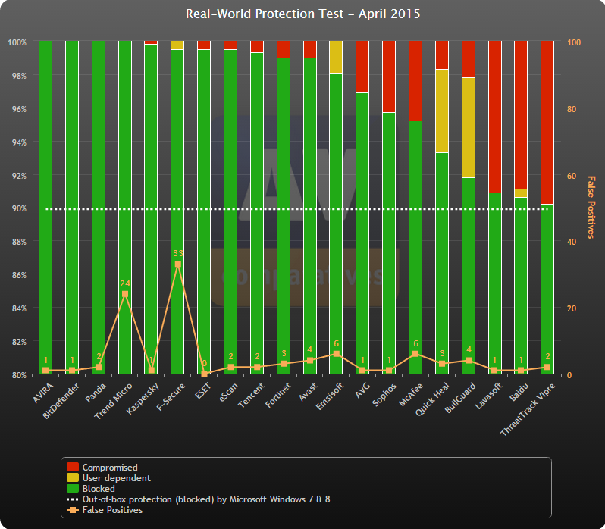Toggle the User dependent legend label
This screenshot has width=605, height=529.
pos(116,478)
